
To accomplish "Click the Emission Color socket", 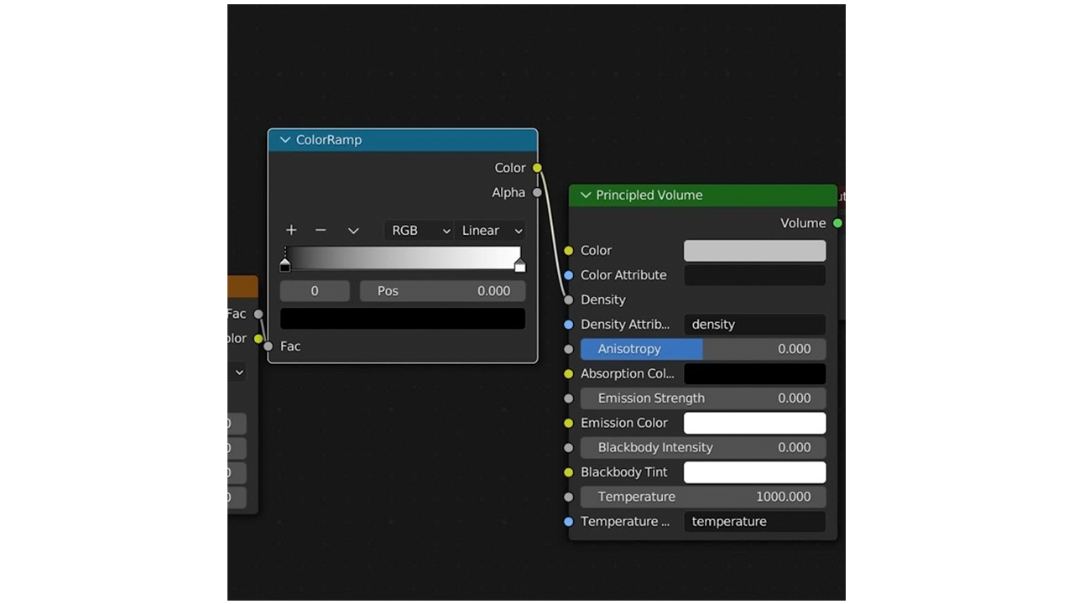I will point(569,424).
